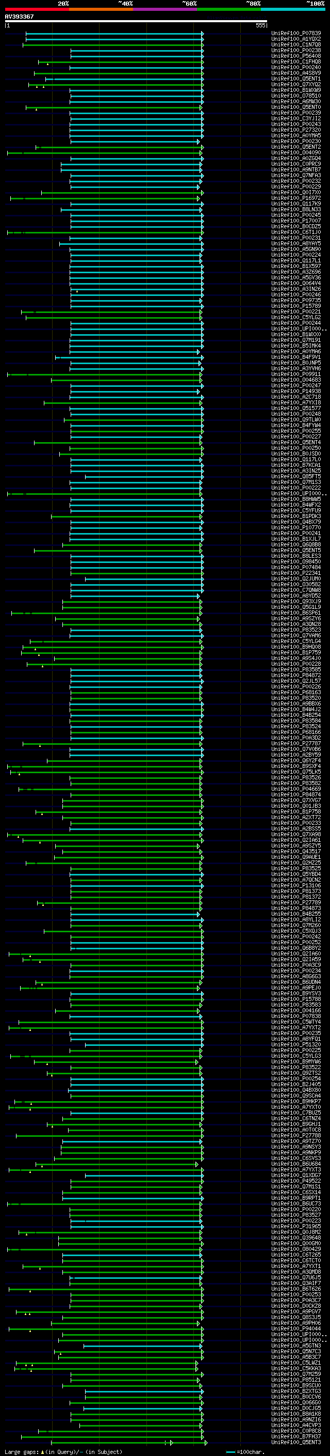The width and height of the screenshot is (330, 1456).
Task: Open hit UniRef100_P00238
Action: coord(296,50)
